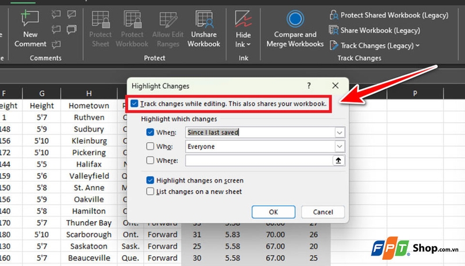Toggle Track changes while editing checkbox

coord(134,104)
